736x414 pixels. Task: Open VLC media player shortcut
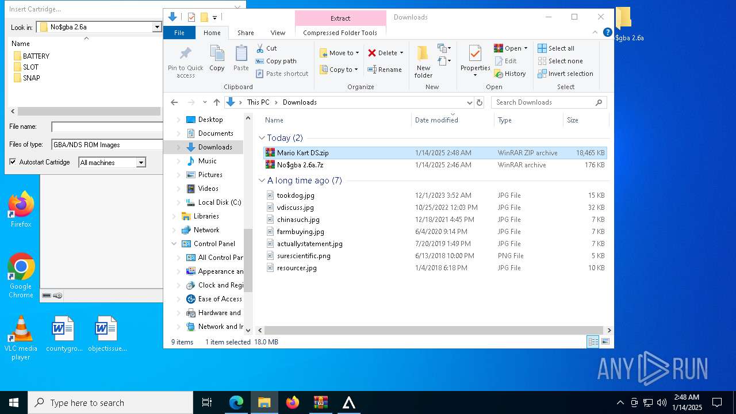pos(21,338)
